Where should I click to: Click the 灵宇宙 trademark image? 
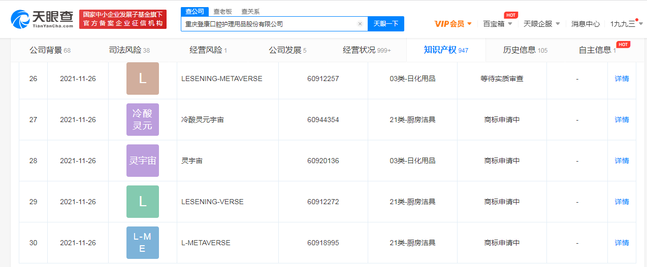coord(142,161)
